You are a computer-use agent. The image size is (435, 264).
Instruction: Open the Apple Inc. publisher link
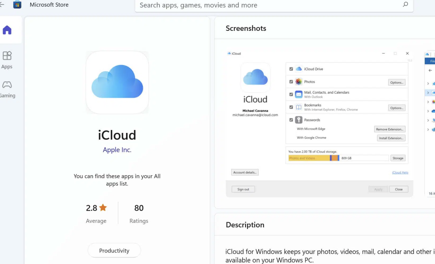(117, 150)
